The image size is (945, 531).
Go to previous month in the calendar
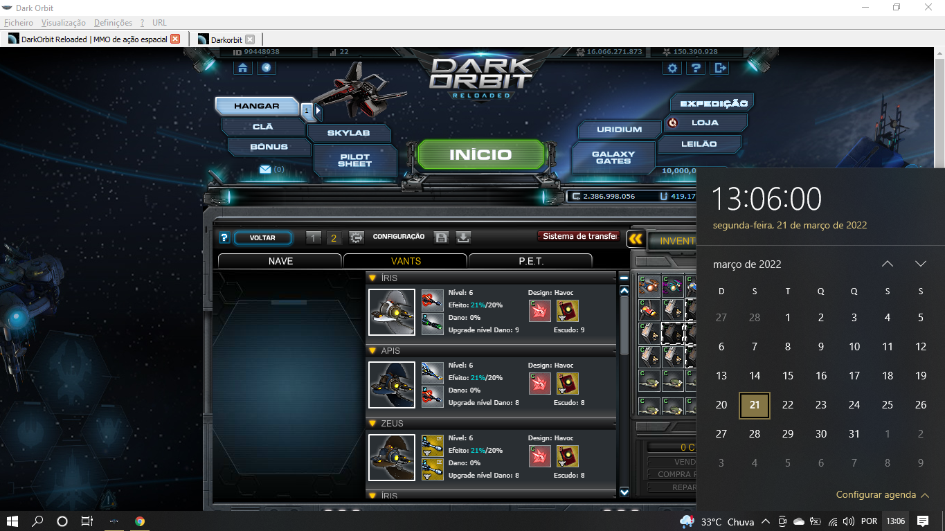click(888, 264)
